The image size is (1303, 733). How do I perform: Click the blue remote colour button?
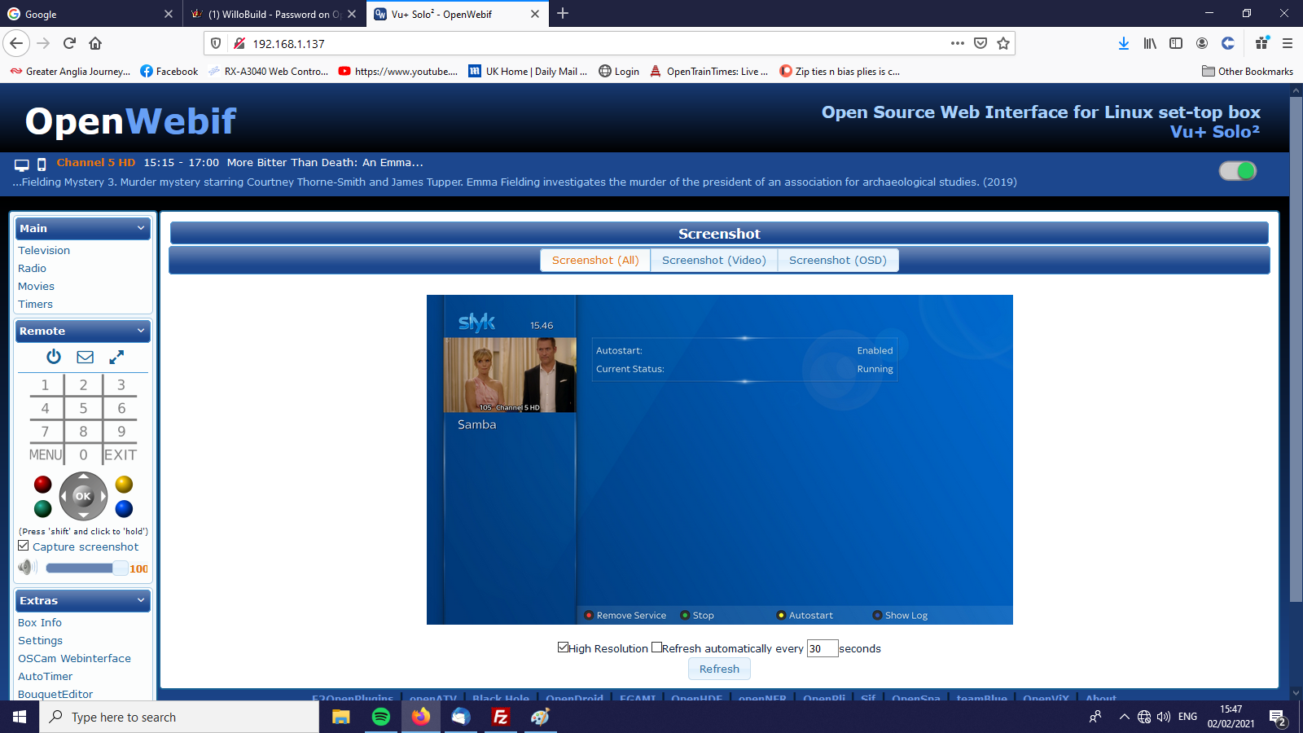(x=124, y=509)
